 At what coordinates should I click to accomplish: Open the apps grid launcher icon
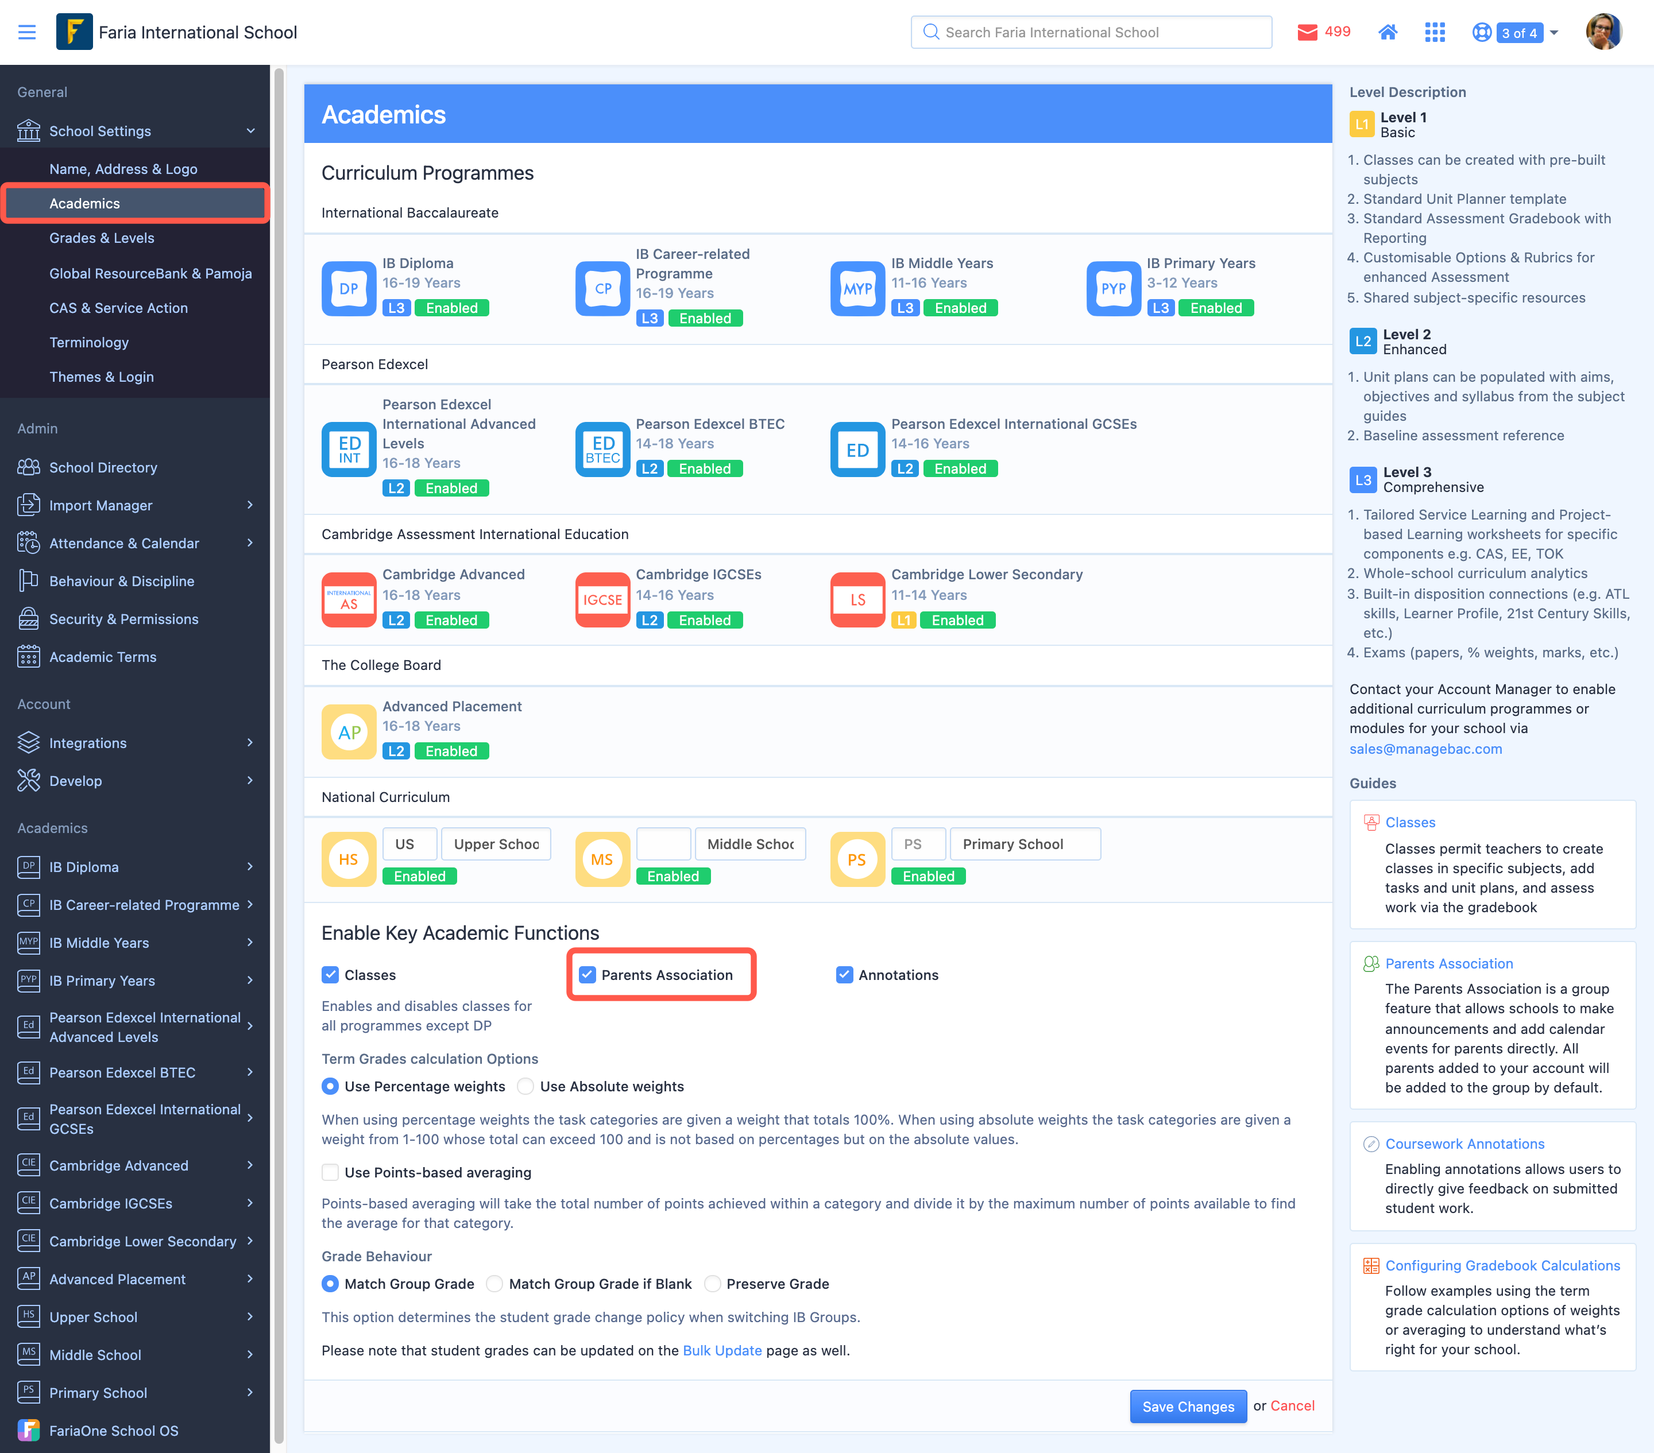[x=1435, y=32]
